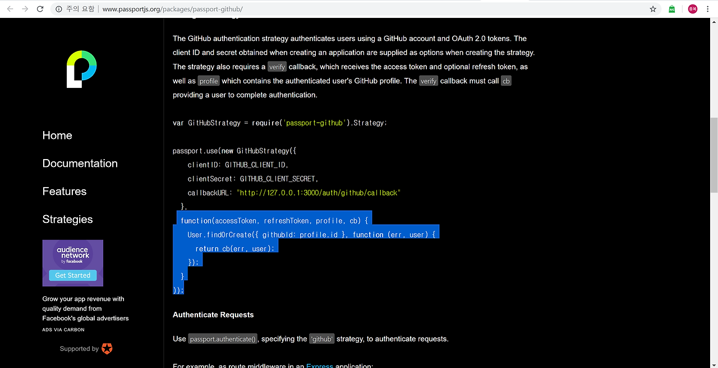Click the ADS VIA CARBON link

coord(63,330)
